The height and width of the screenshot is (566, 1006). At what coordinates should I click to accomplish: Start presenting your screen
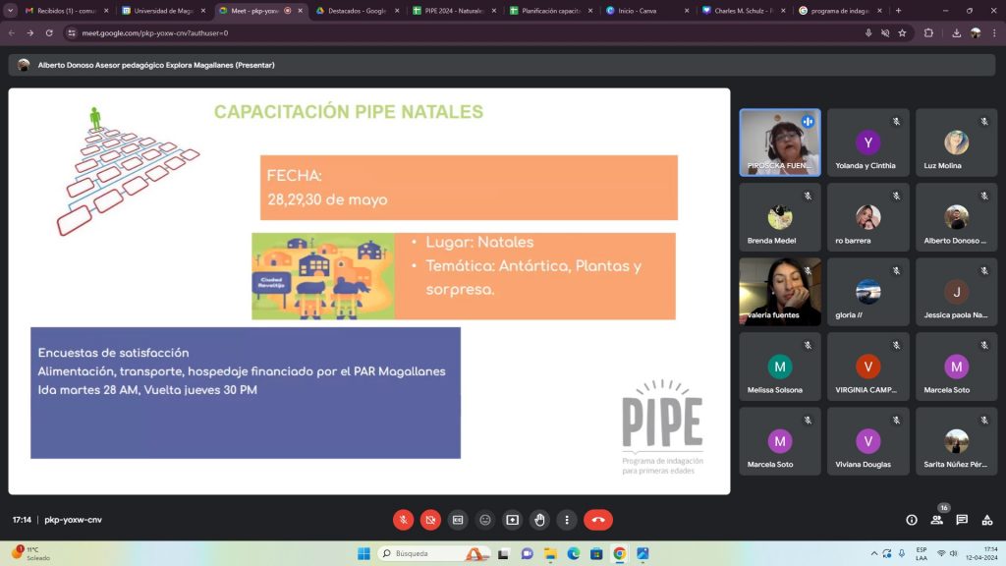click(x=512, y=519)
